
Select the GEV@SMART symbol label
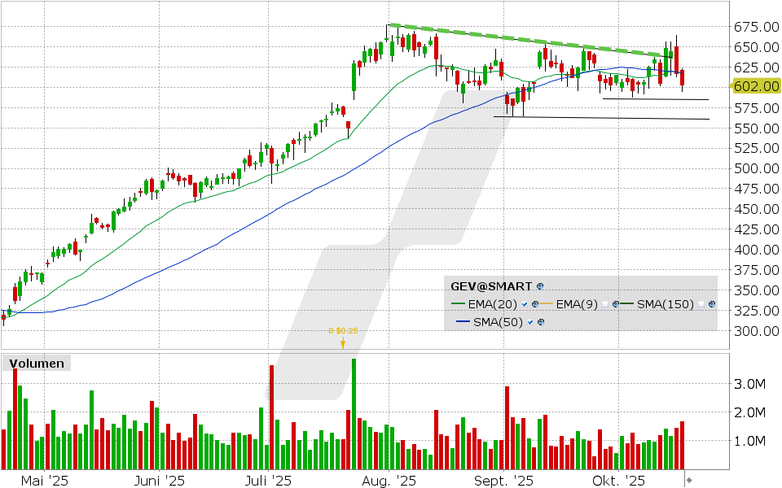coord(491,286)
